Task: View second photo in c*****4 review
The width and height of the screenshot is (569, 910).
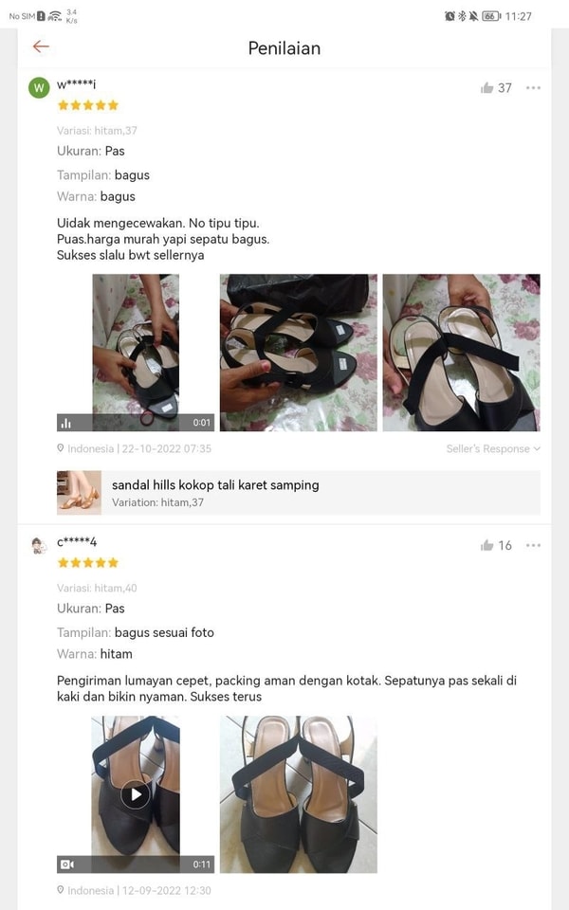Action: (298, 794)
